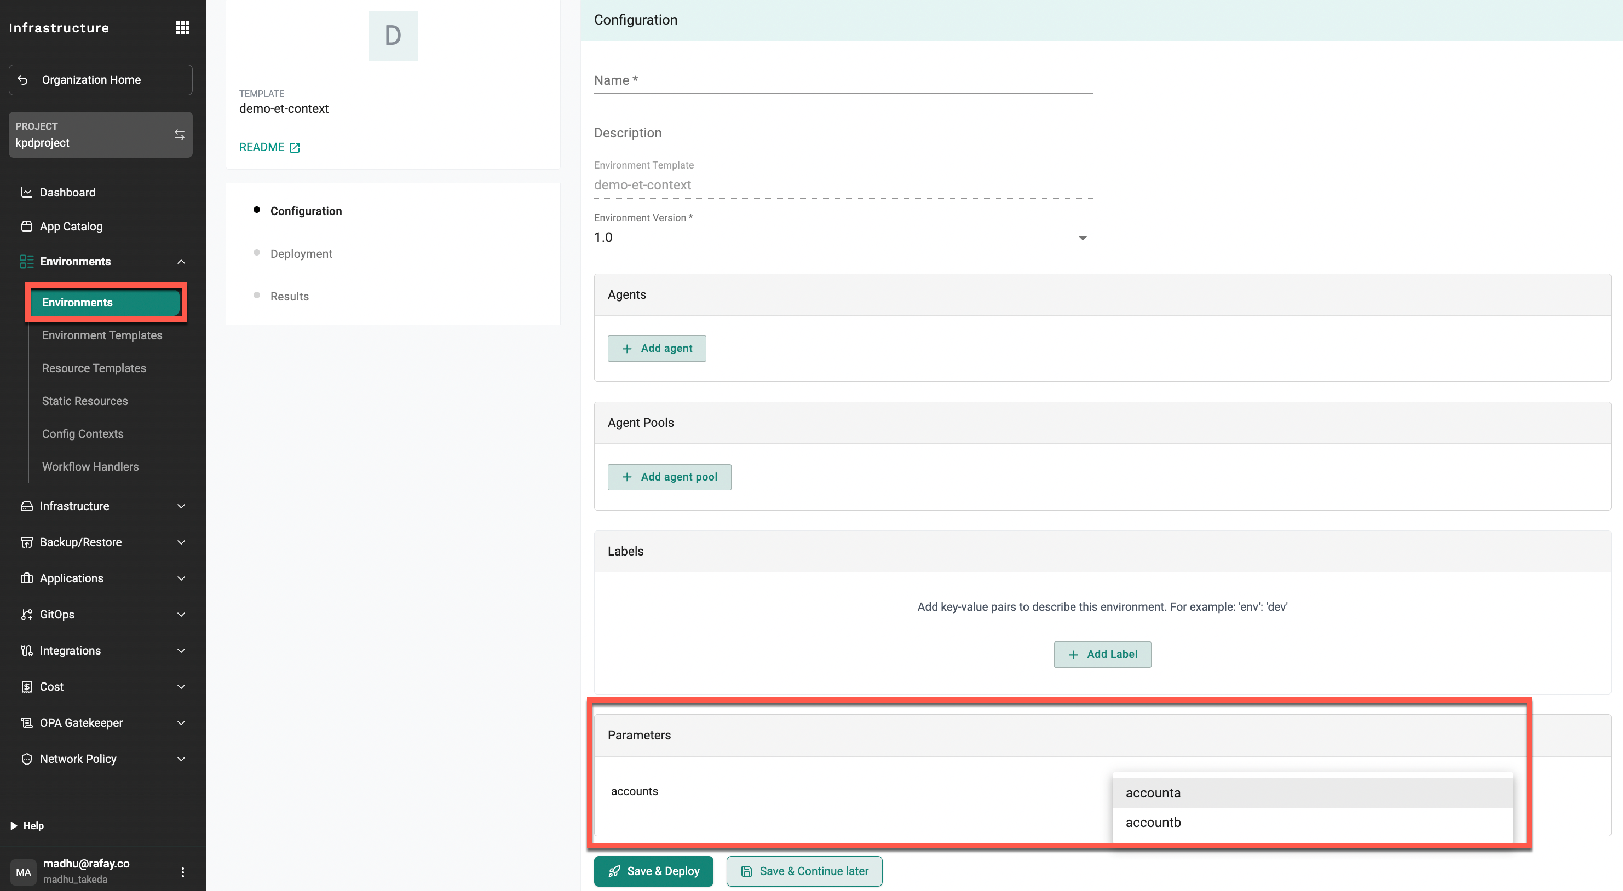Open README external link icon
The image size is (1623, 891).
(294, 147)
